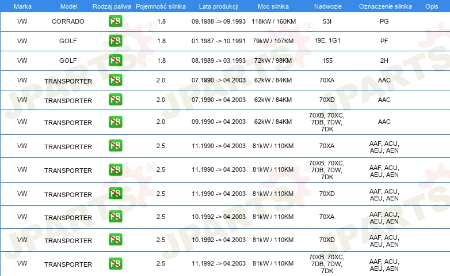
Task: Click the petrol fuel icon in the CORRADO row
Action: 115,21
